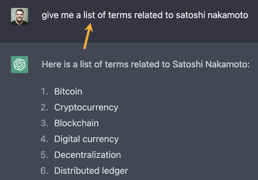Select the Cryptocurrency list item
This screenshot has height=180, width=258.
click(86, 108)
